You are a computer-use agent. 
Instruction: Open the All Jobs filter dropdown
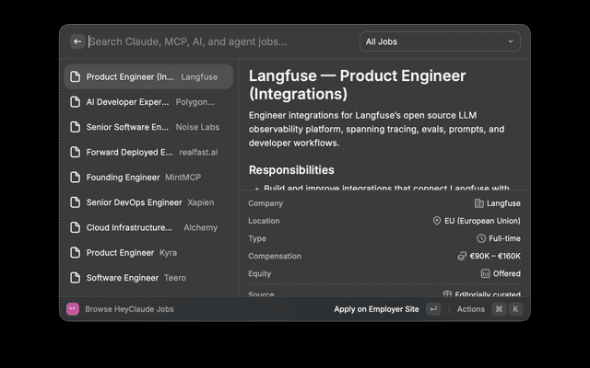[x=440, y=41]
